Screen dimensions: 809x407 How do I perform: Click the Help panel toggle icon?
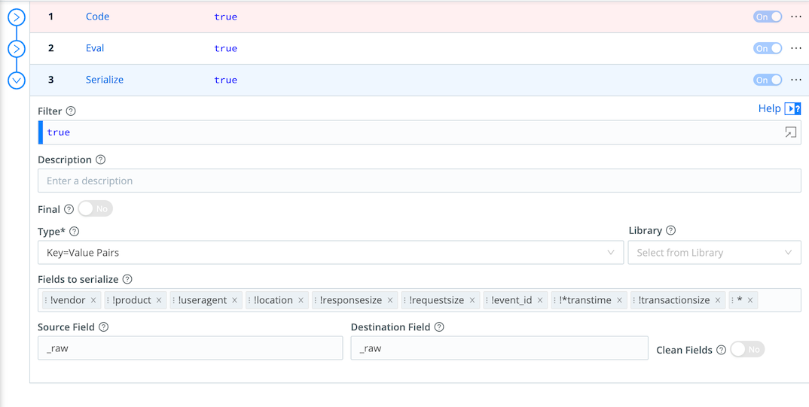click(x=792, y=108)
